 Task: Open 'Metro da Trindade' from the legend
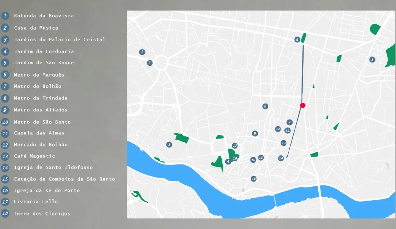point(41,98)
